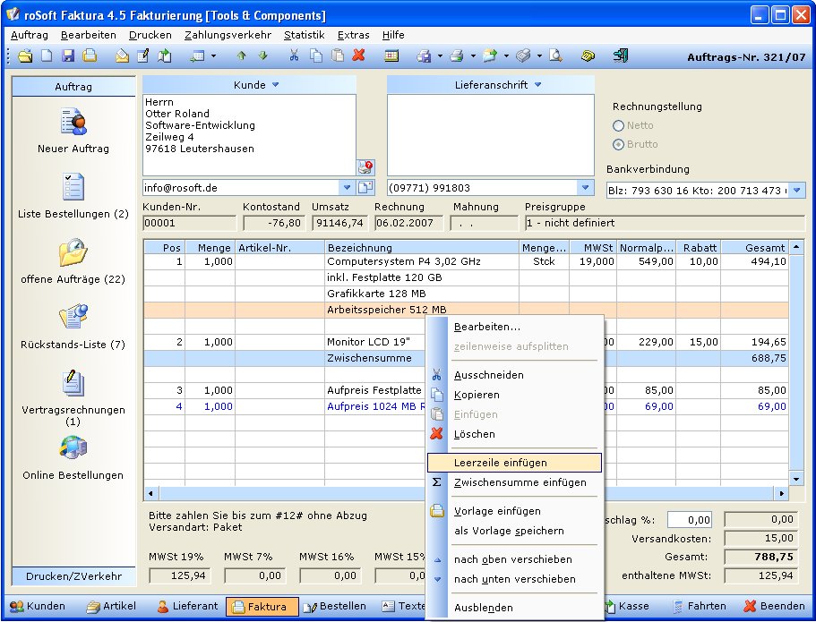Open the email address dropdown

[x=347, y=188]
